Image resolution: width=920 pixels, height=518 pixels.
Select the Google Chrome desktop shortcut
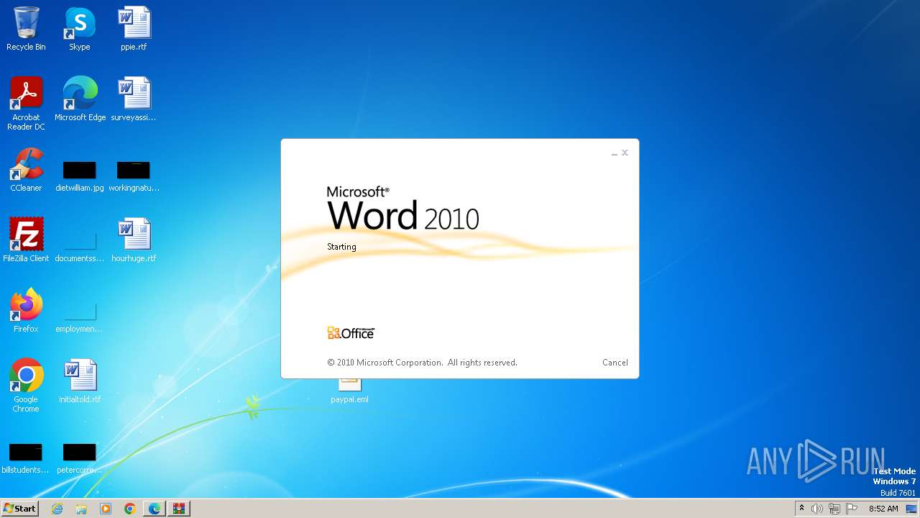(26, 386)
